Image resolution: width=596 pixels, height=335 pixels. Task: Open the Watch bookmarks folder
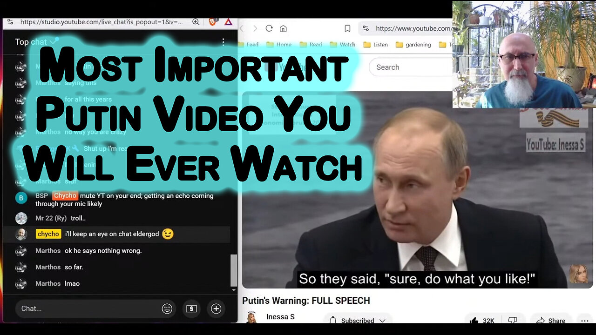(x=342, y=45)
